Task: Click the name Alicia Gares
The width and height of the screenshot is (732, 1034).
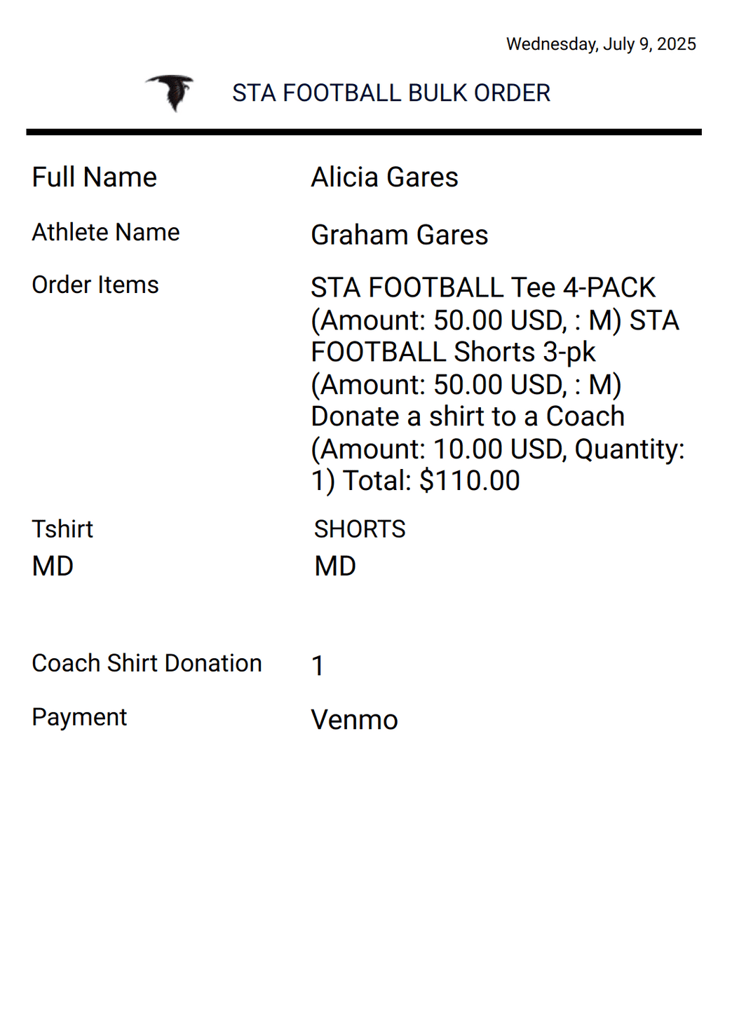Action: 384,177
